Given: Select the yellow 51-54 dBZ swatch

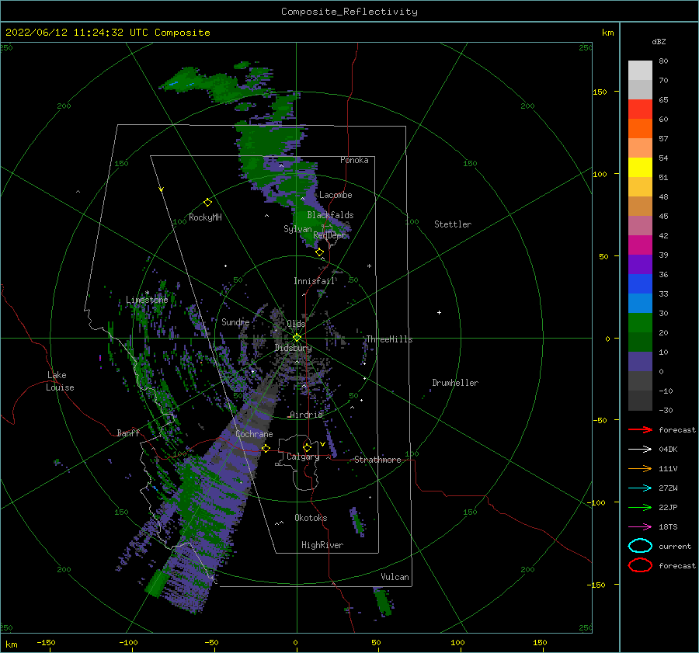Looking at the screenshot, I should [640, 168].
